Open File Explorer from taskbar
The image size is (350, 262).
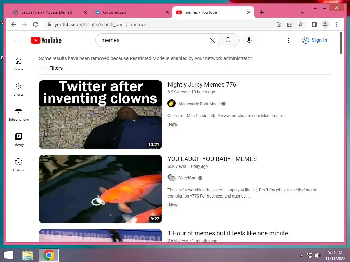tap(28, 255)
